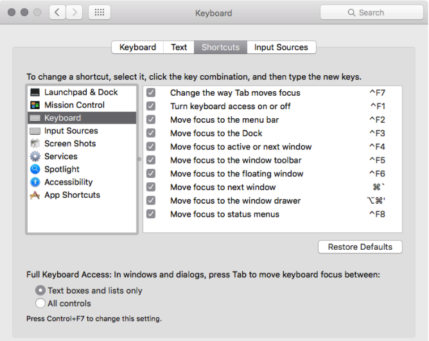Disable Move focus to the window toolbar
This screenshot has height=341, width=429.
click(151, 160)
